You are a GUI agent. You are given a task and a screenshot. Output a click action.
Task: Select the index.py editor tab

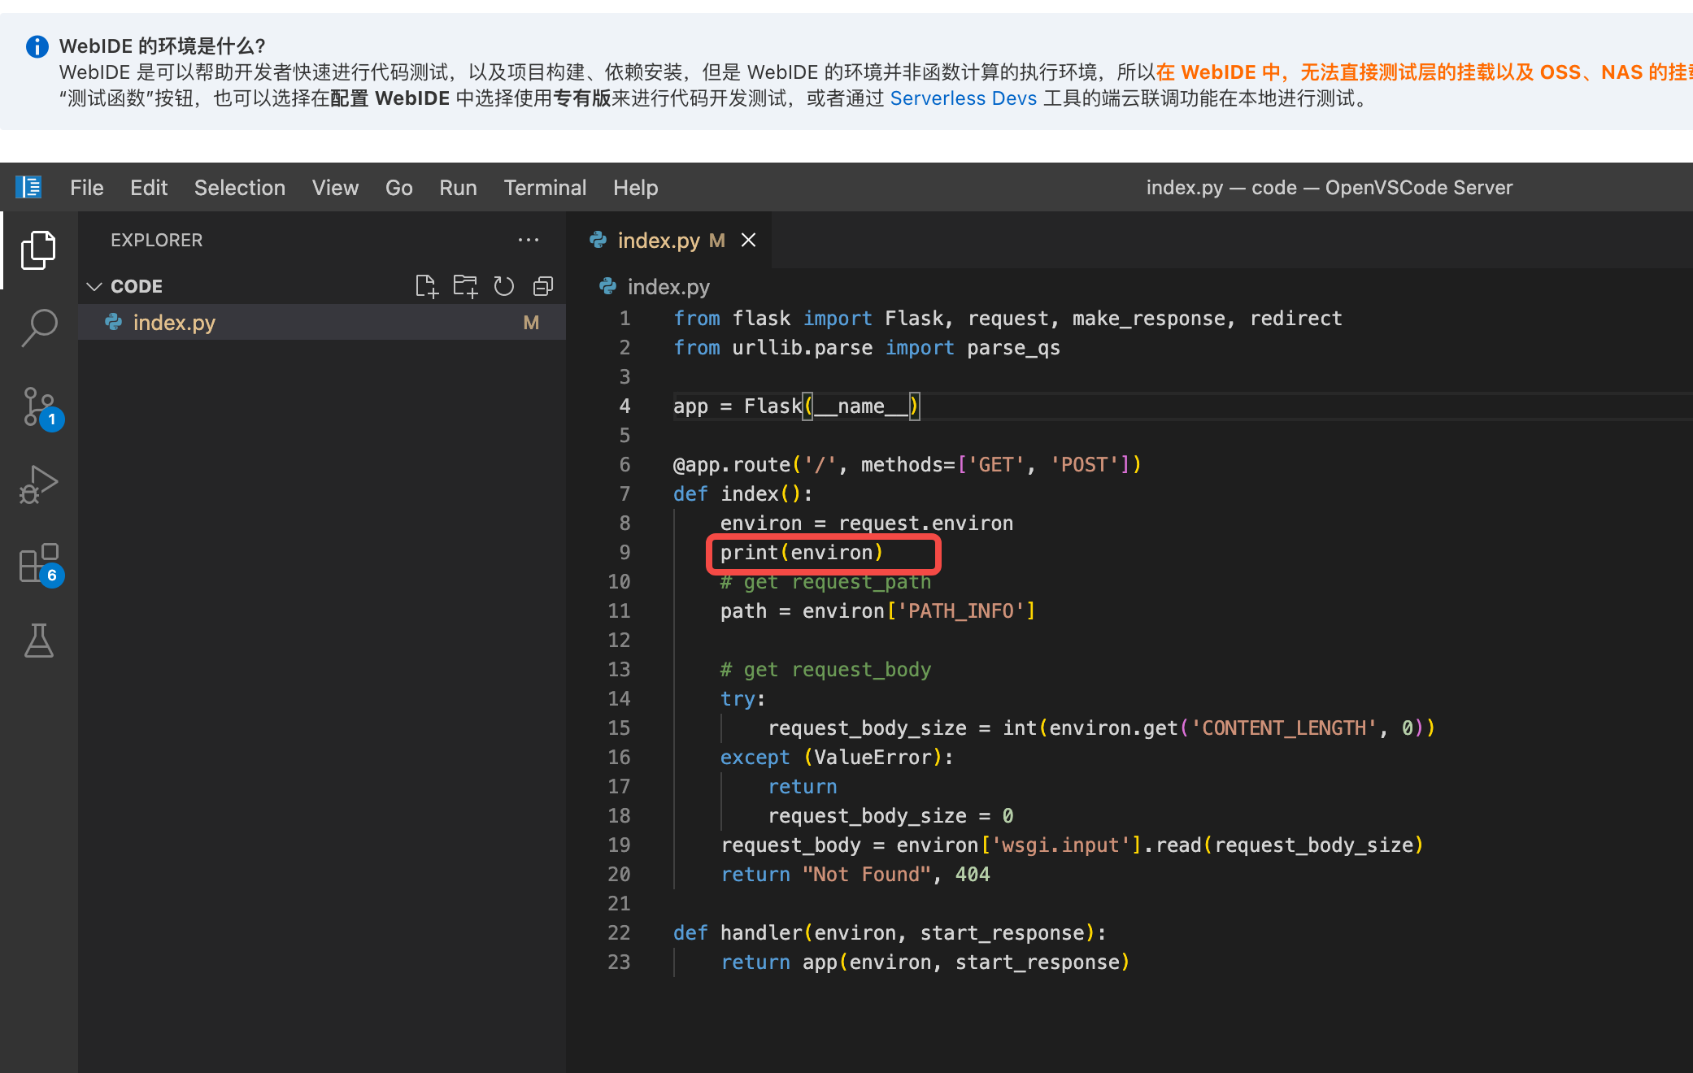(x=668, y=240)
